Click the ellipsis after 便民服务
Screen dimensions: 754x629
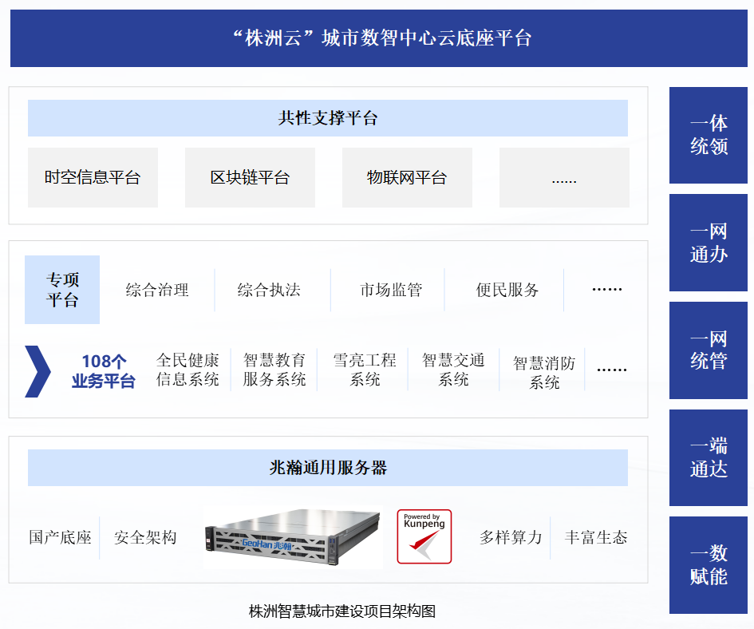point(607,289)
